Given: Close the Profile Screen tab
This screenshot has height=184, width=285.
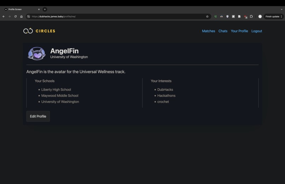Looking at the screenshot, I should pos(39,9).
